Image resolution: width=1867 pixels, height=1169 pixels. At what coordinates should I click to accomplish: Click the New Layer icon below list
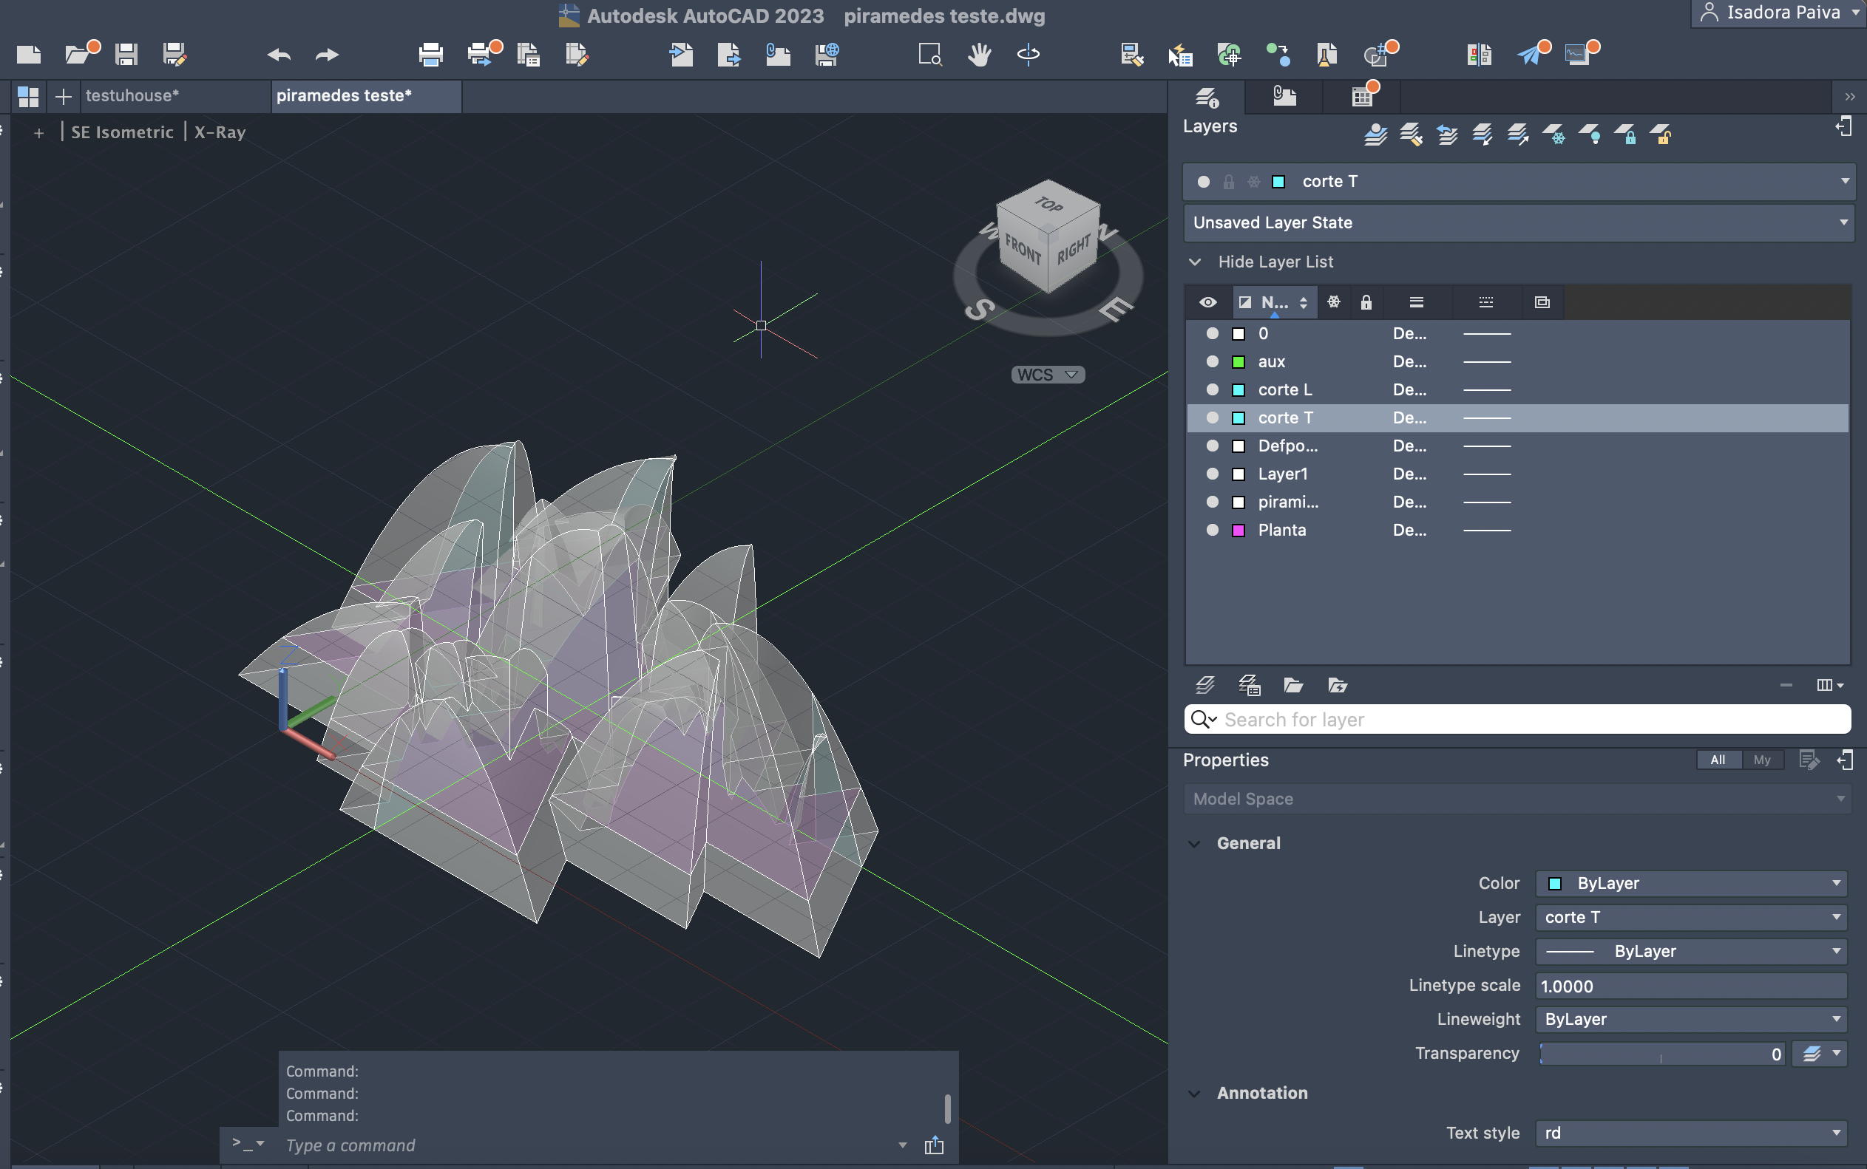click(x=1205, y=685)
